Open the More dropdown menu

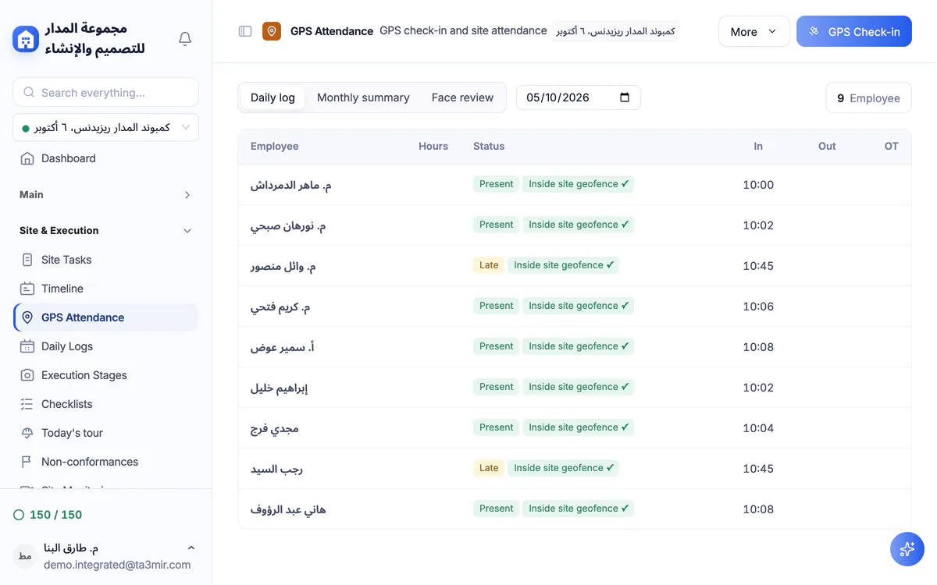(754, 31)
